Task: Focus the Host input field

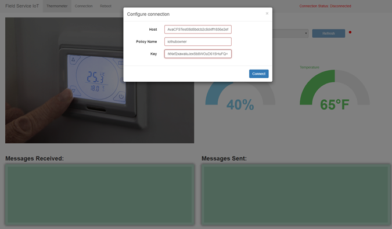Action: click(x=198, y=29)
